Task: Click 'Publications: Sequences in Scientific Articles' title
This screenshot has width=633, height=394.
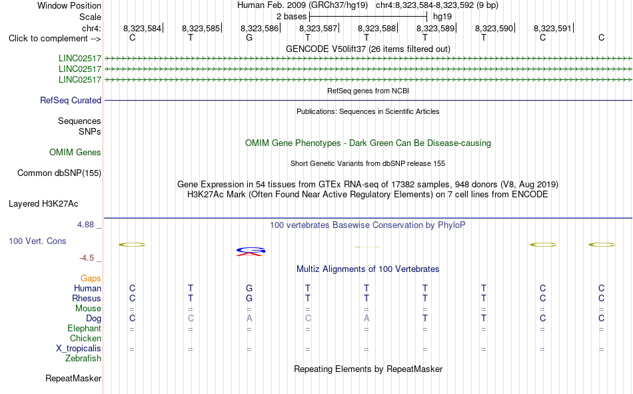Action: point(368,111)
